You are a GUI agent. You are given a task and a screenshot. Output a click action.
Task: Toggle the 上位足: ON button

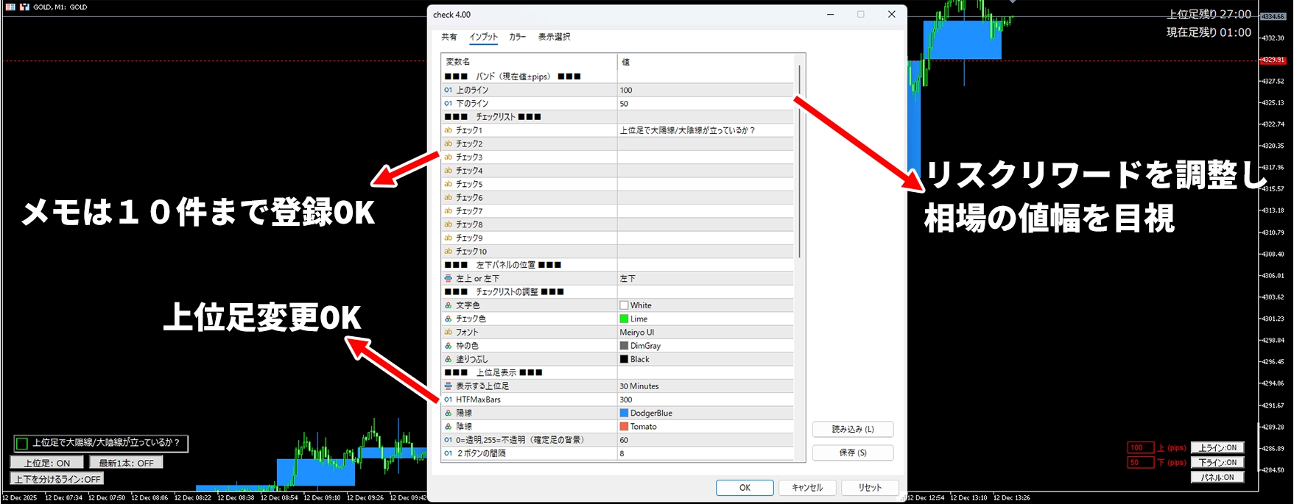coord(46,463)
